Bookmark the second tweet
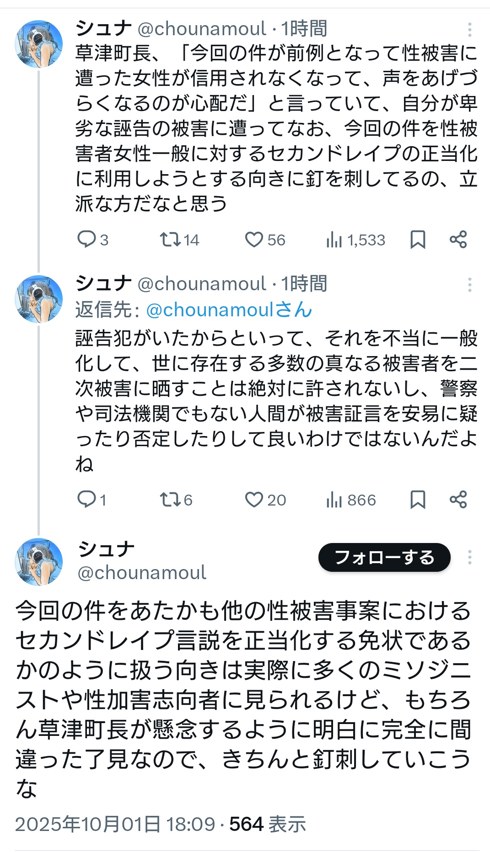490x852 pixels. click(418, 499)
